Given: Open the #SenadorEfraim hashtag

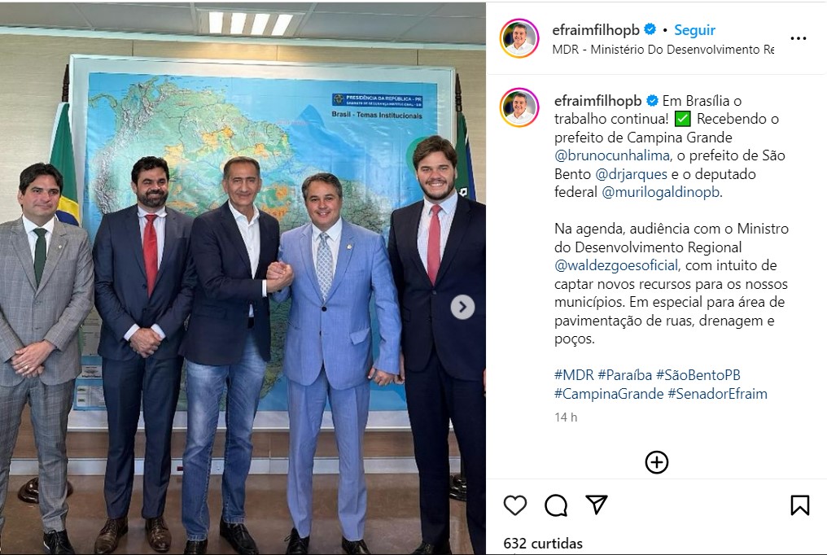Looking at the screenshot, I should tap(717, 394).
